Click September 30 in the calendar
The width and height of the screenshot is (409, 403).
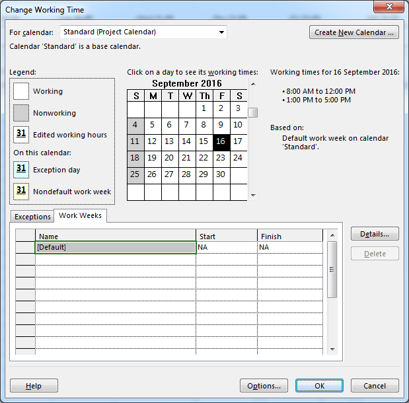tap(221, 174)
